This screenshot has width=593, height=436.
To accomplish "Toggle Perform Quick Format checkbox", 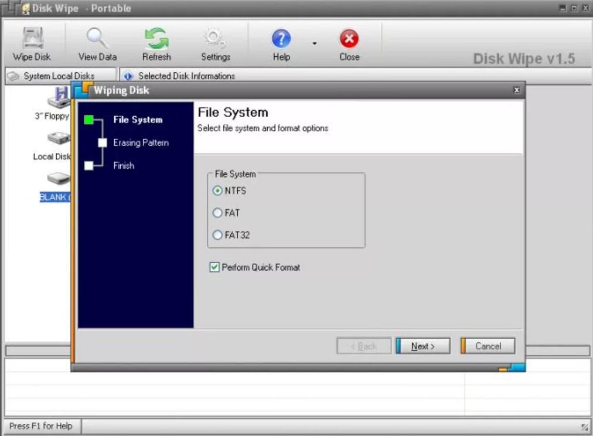I will (214, 267).
